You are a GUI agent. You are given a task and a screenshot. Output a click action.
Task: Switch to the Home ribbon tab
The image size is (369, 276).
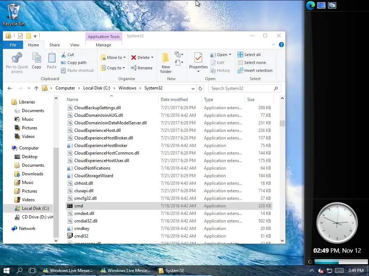coord(34,45)
